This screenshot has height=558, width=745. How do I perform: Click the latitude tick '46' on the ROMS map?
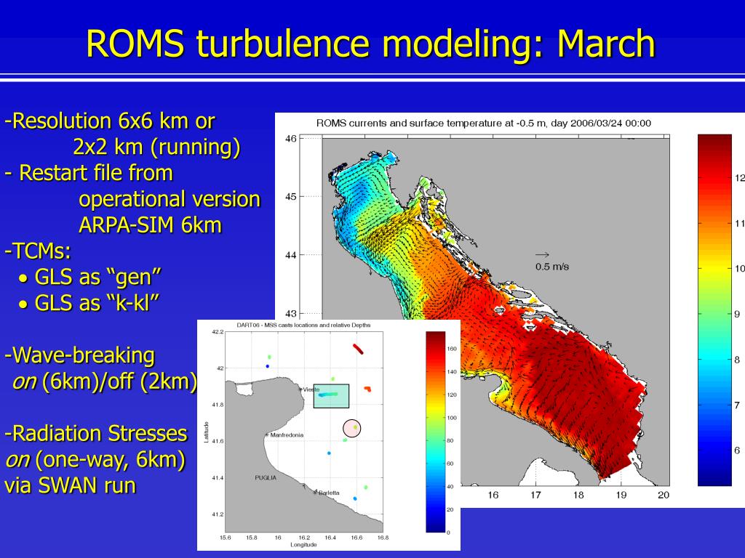point(291,139)
